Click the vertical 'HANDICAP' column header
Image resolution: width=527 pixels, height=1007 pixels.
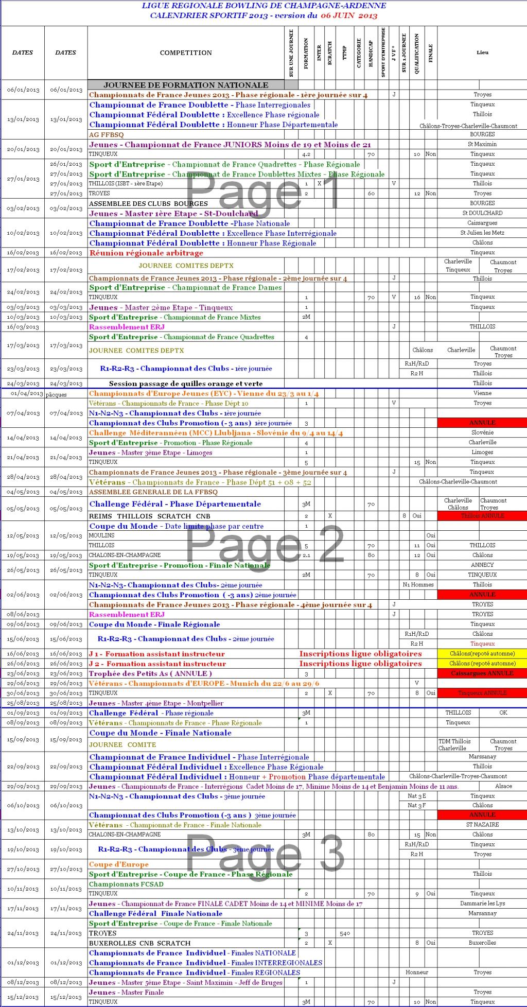coord(371,53)
